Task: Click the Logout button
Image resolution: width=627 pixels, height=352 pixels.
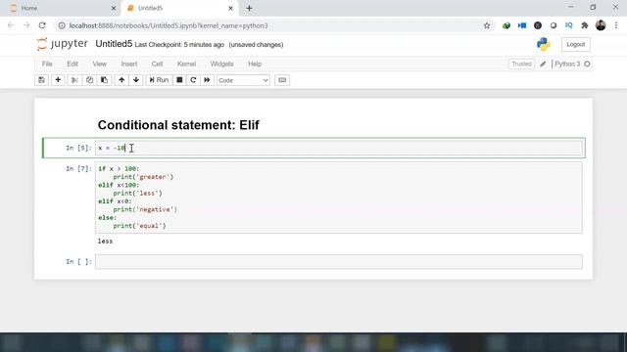Action: (575, 44)
